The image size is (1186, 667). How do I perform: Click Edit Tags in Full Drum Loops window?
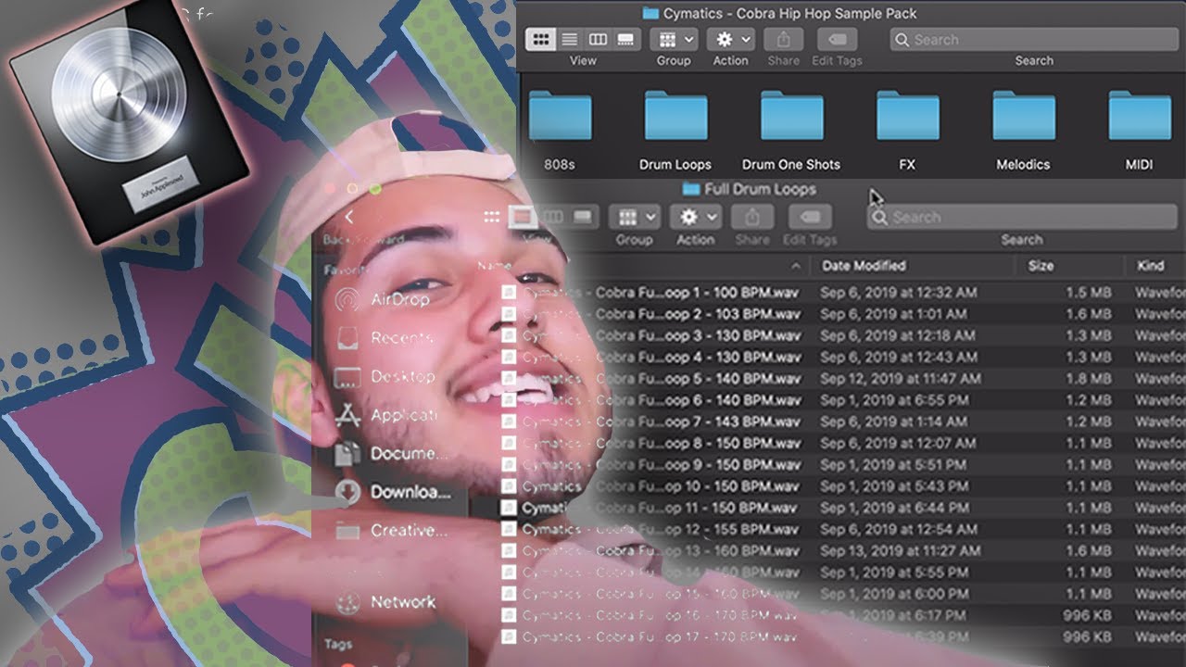click(809, 218)
